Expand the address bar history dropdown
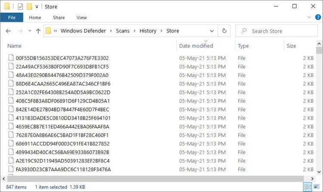This screenshot has height=192, width=323. pos(211,31)
